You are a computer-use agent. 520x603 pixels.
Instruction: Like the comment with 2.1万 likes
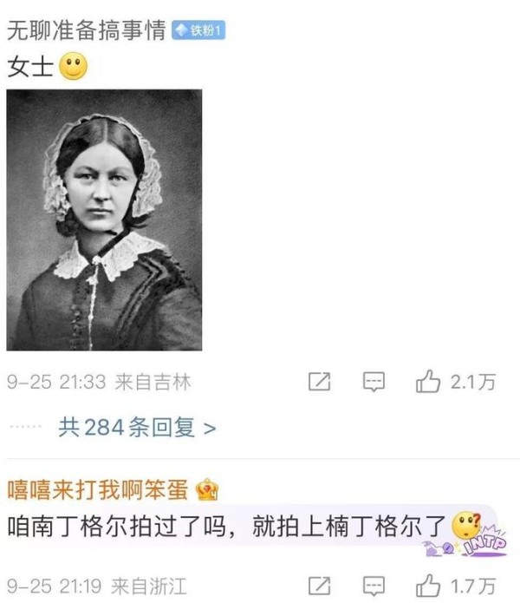click(428, 381)
